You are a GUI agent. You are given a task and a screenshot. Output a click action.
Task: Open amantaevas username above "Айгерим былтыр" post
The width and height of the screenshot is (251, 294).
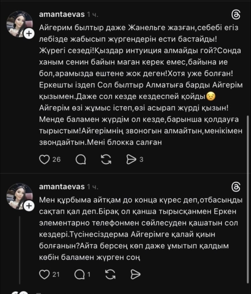pyautogui.click(x=61, y=15)
